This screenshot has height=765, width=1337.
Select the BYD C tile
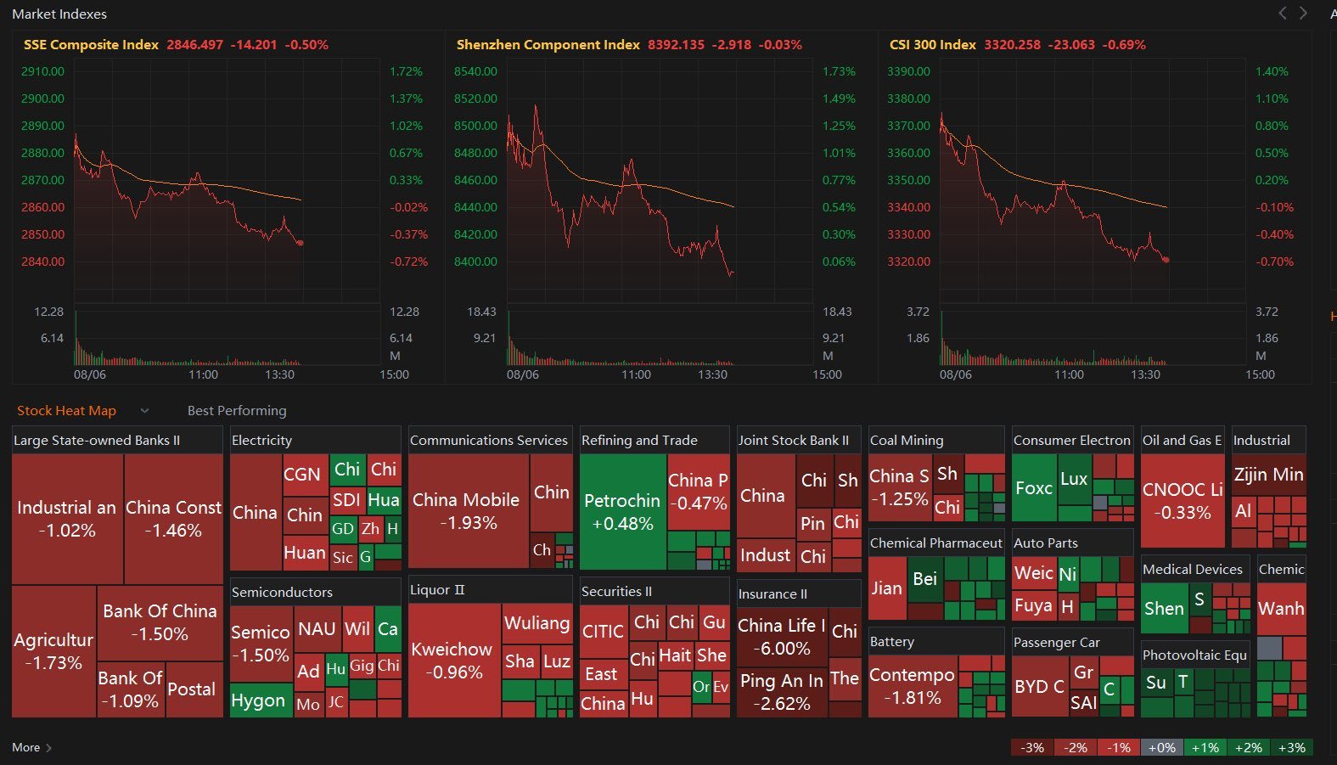(1040, 687)
